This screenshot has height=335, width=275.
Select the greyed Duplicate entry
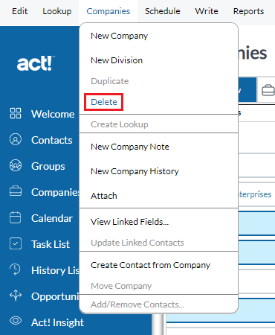pyautogui.click(x=110, y=81)
